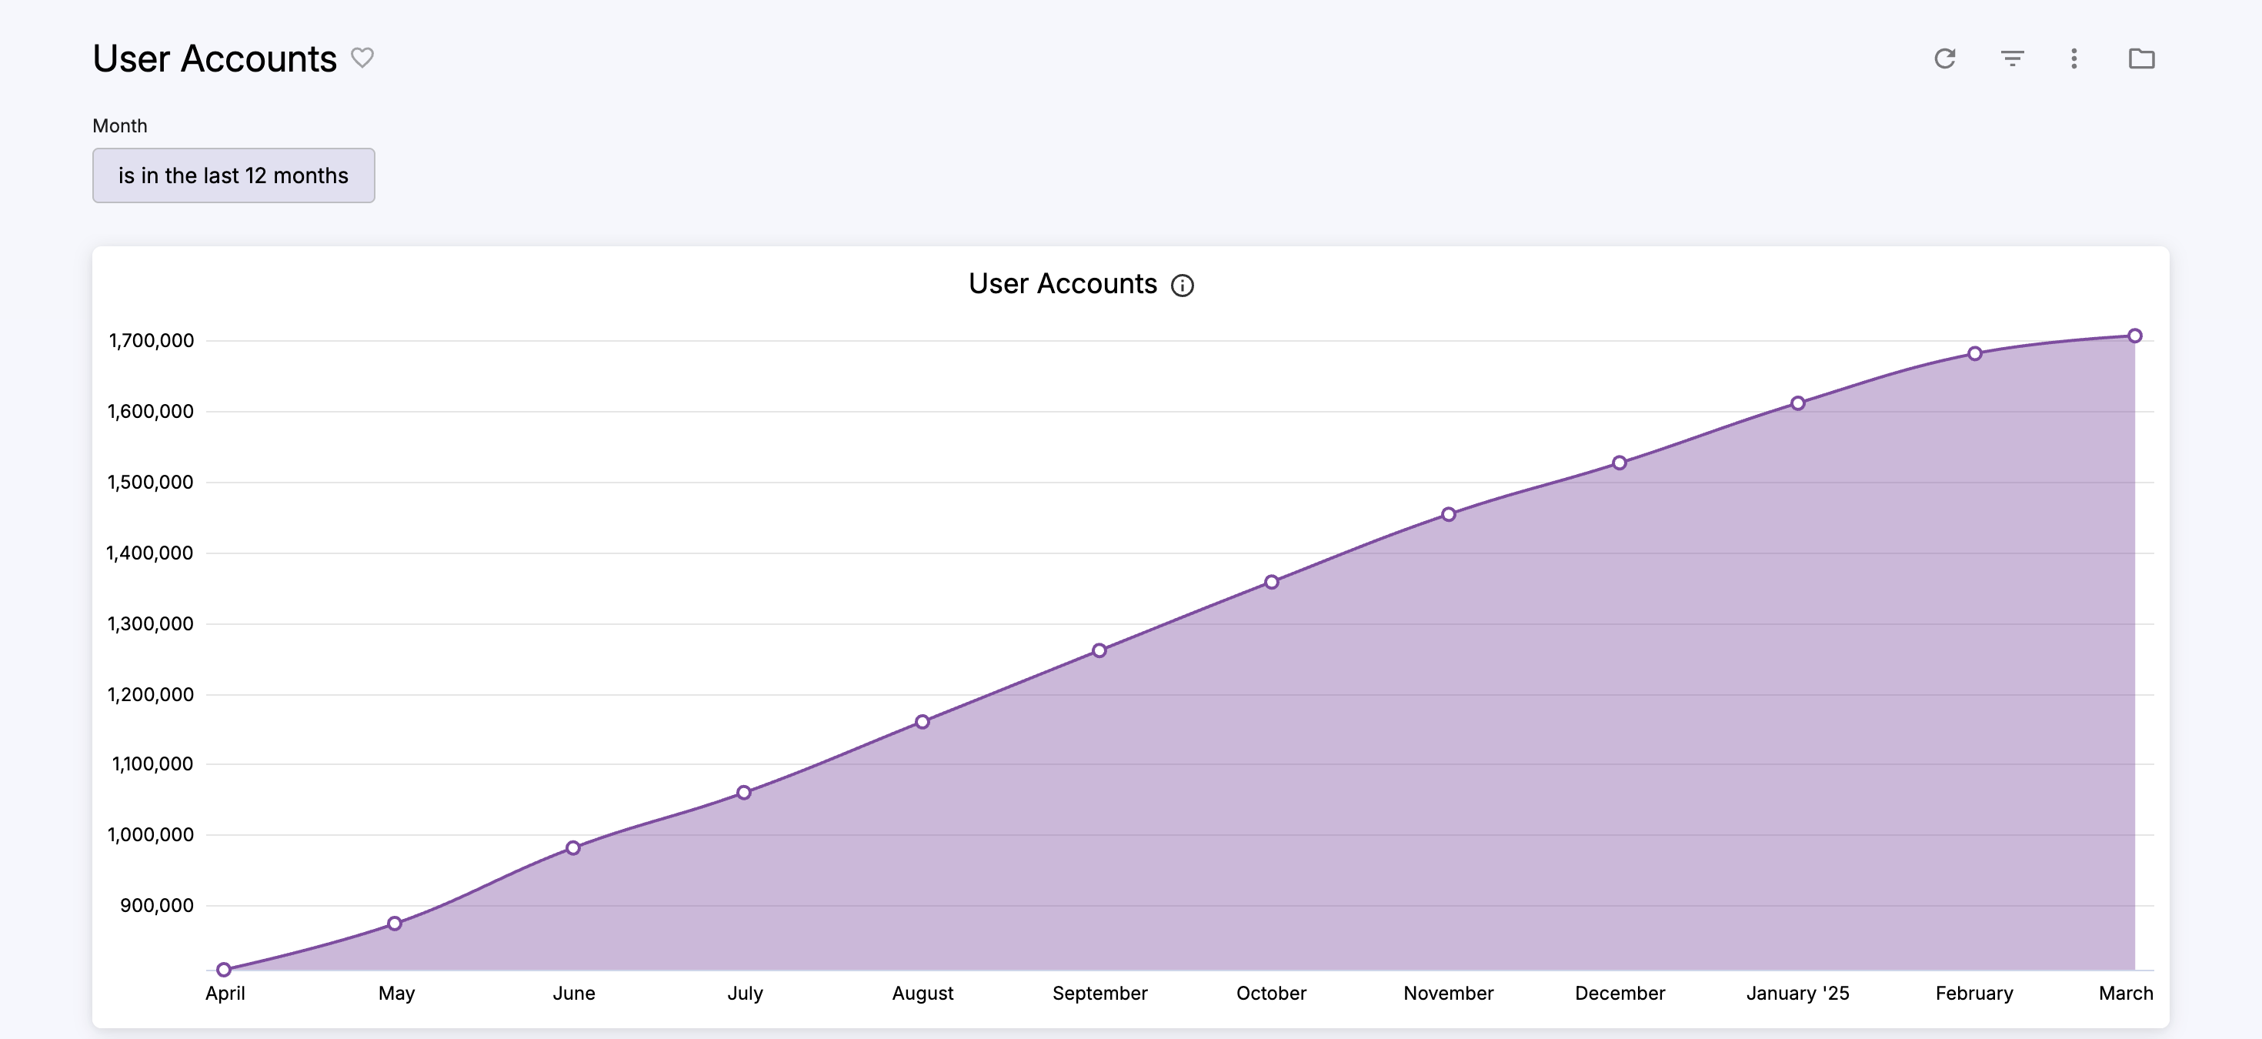
Task: Click the 'February' x-axis label
Action: [x=1975, y=994]
